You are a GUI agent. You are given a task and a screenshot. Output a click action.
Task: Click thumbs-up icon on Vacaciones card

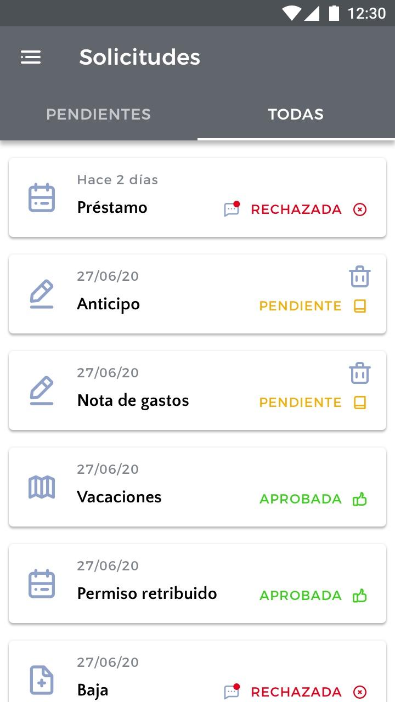[360, 499]
